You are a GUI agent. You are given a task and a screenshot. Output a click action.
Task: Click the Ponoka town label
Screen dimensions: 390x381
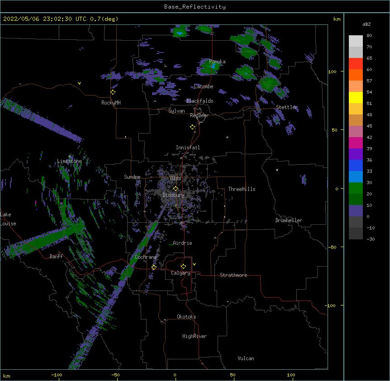click(x=217, y=62)
